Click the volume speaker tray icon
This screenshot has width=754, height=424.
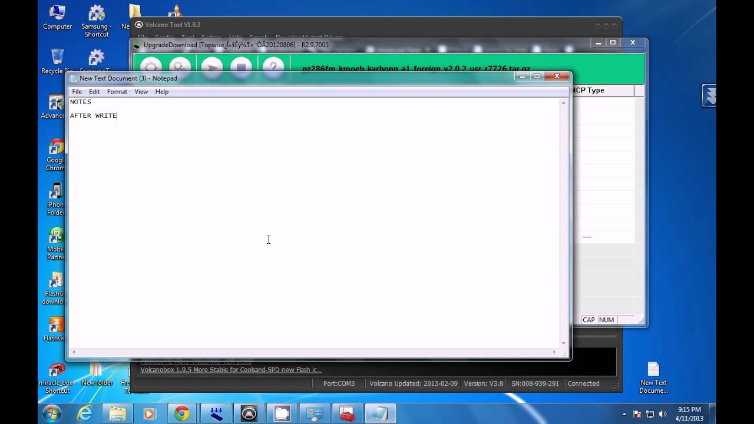click(x=663, y=414)
